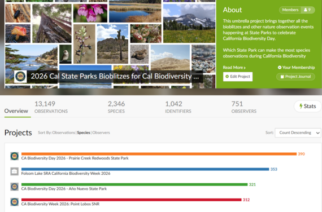Click the value 312 on the red bar

pos(246,200)
